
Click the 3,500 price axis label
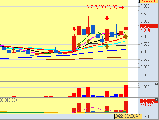[145, 59]
